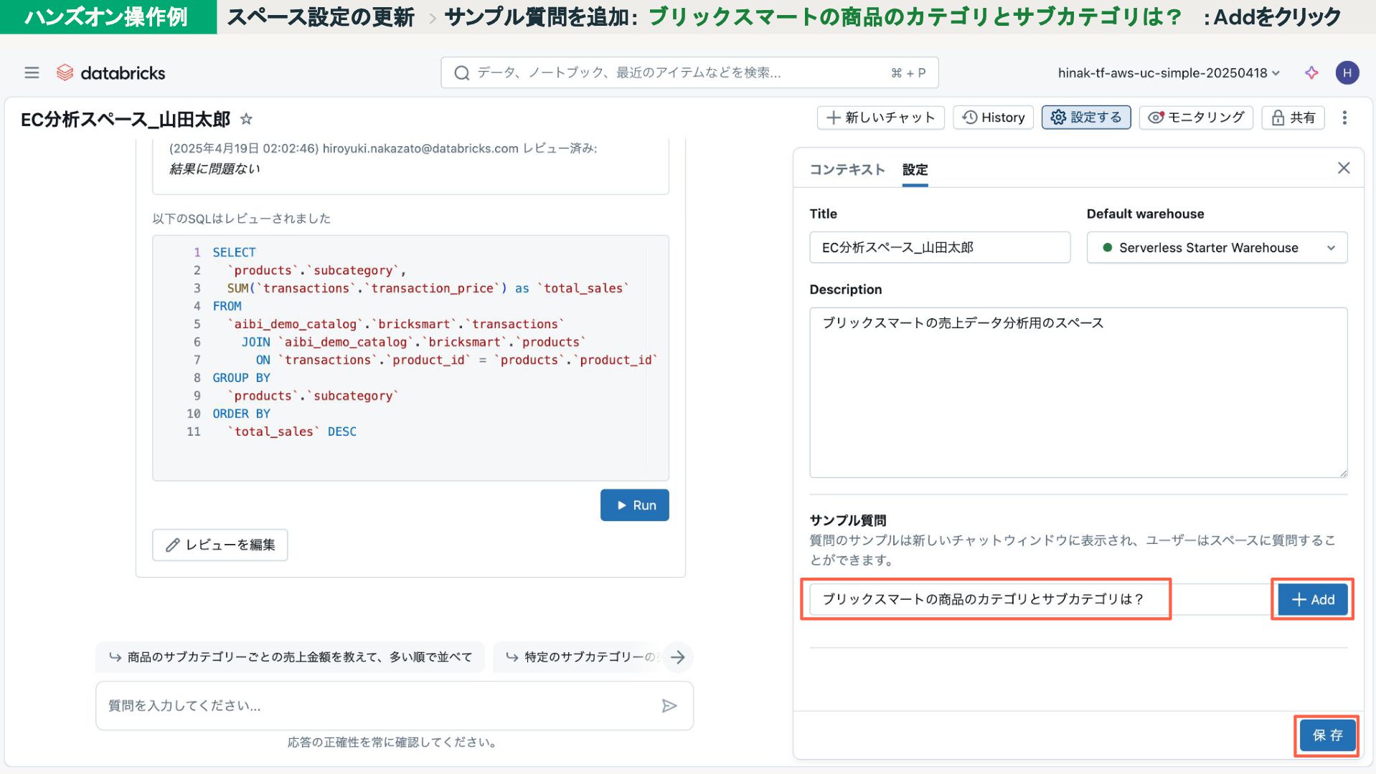Viewport: 1376px width, 774px height.
Task: Click the FROM keyword on line 4
Action: pyautogui.click(x=227, y=306)
